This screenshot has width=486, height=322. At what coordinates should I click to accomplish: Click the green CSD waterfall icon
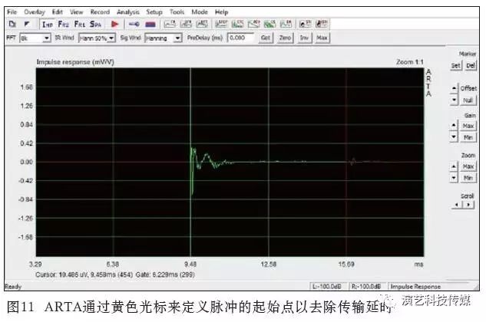click(x=269, y=24)
